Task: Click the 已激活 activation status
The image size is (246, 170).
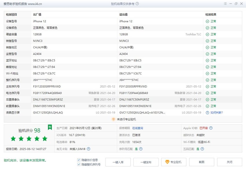Action: pos(136,135)
